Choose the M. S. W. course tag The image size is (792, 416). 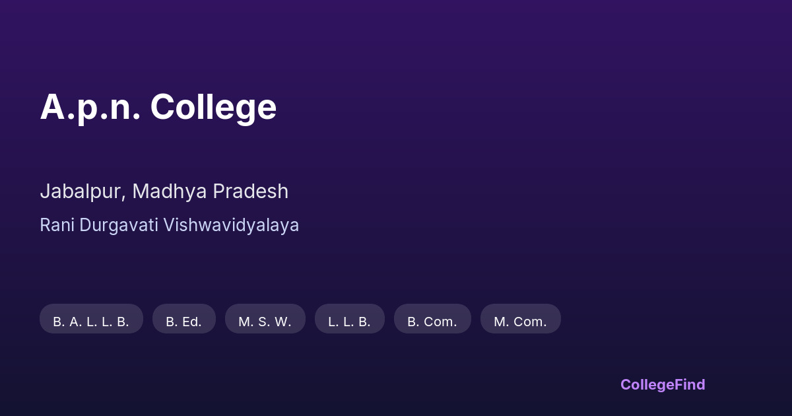click(265, 319)
